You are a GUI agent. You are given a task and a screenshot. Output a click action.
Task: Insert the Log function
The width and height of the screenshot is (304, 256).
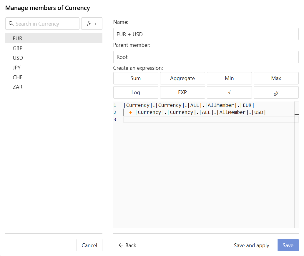pos(136,92)
